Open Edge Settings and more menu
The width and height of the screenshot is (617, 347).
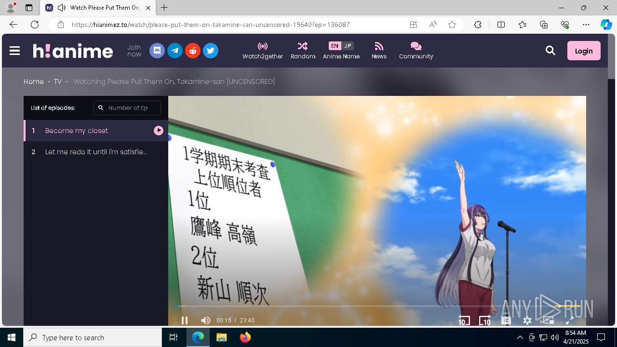pyautogui.click(x=586, y=25)
